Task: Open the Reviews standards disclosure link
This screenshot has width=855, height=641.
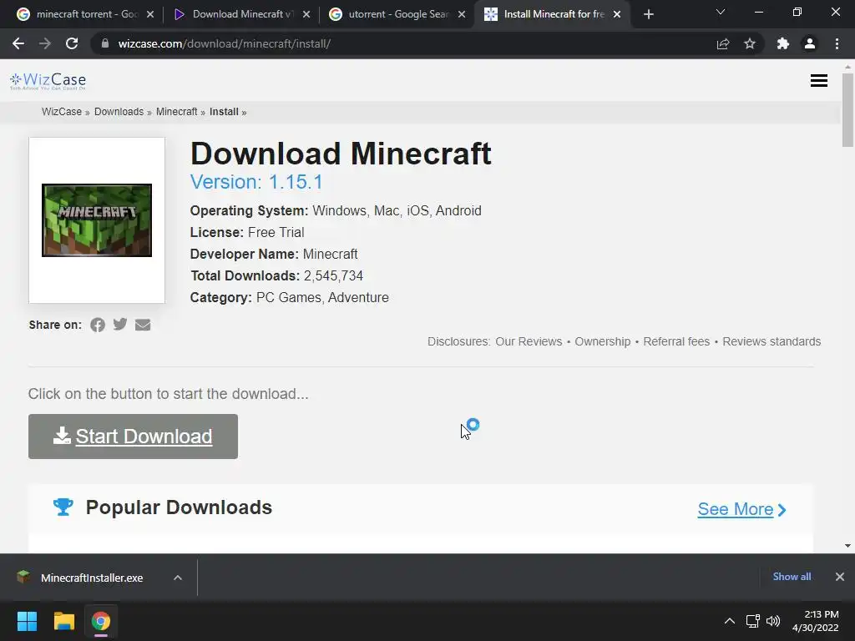Action: (772, 341)
